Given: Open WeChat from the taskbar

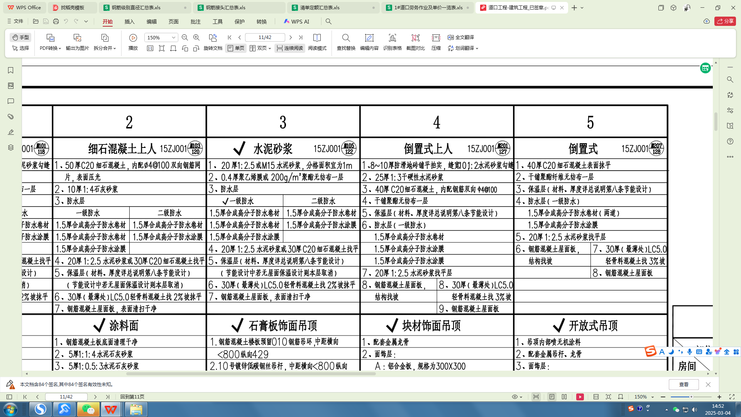Looking at the screenshot, I should 88,409.
